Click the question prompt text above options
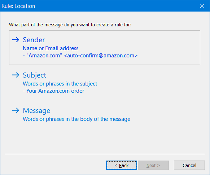The height and width of the screenshot is (175, 210). pos(70,25)
